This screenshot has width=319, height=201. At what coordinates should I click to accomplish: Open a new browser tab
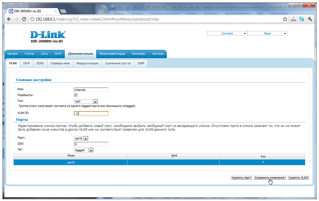coord(63,11)
